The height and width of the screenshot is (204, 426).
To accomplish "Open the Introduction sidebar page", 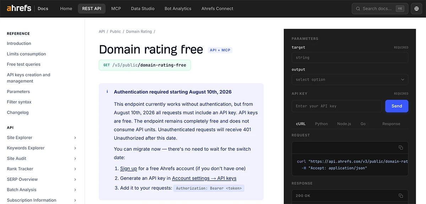I will (x=19, y=43).
